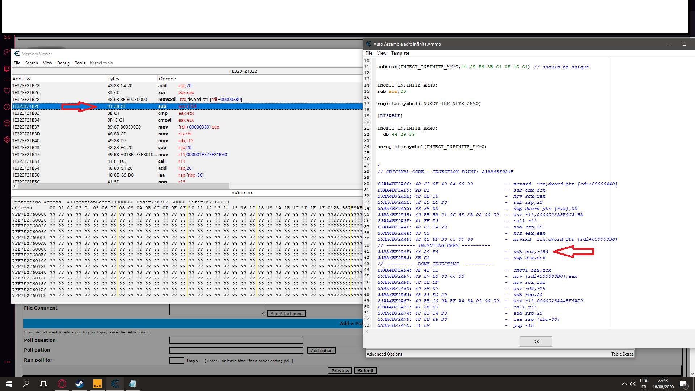This screenshot has height=391, width=695.
Task: Click the Poll question input field
Action: pos(236,340)
